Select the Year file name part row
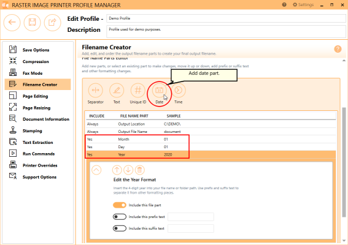This screenshot has width=348, height=245. 211,154
